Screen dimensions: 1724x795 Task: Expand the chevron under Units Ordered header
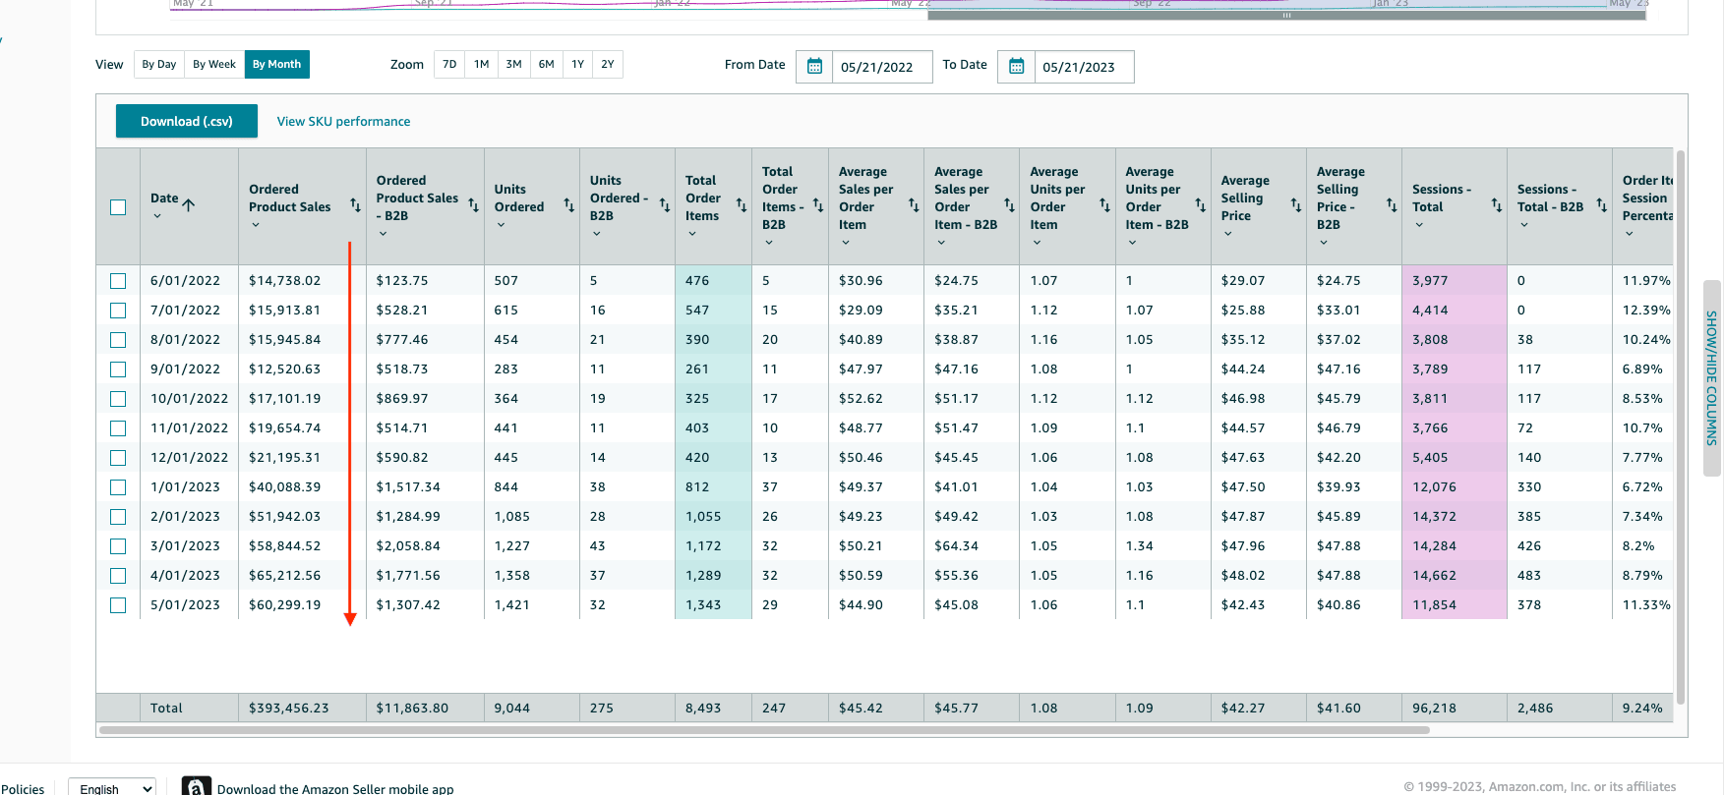(501, 225)
